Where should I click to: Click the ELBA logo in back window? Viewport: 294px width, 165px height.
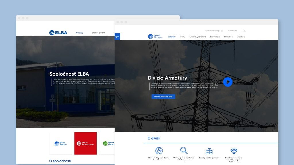pos(58,33)
